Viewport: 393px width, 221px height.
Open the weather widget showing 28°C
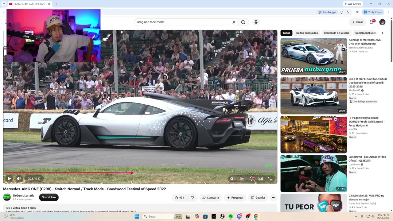[14, 216]
